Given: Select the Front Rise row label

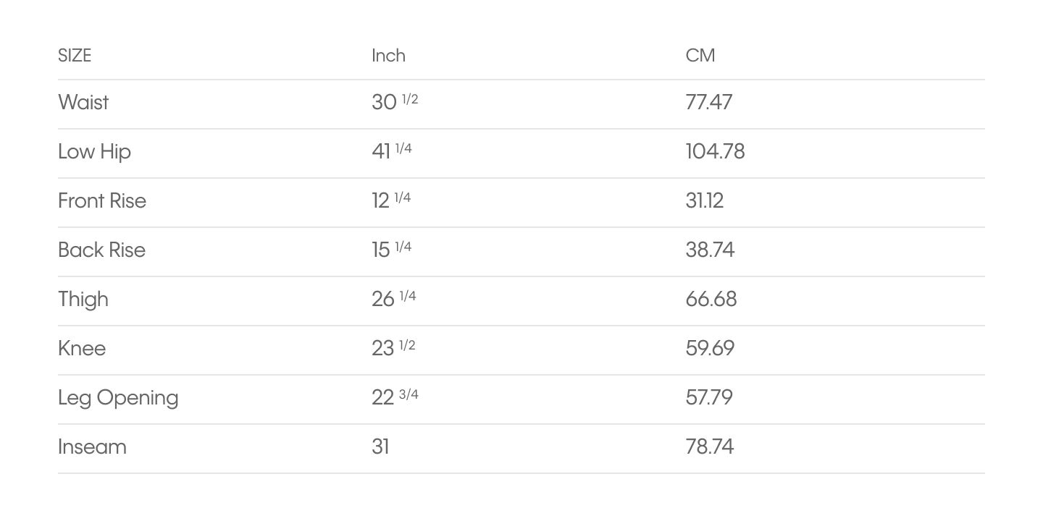Looking at the screenshot, I should click(102, 200).
